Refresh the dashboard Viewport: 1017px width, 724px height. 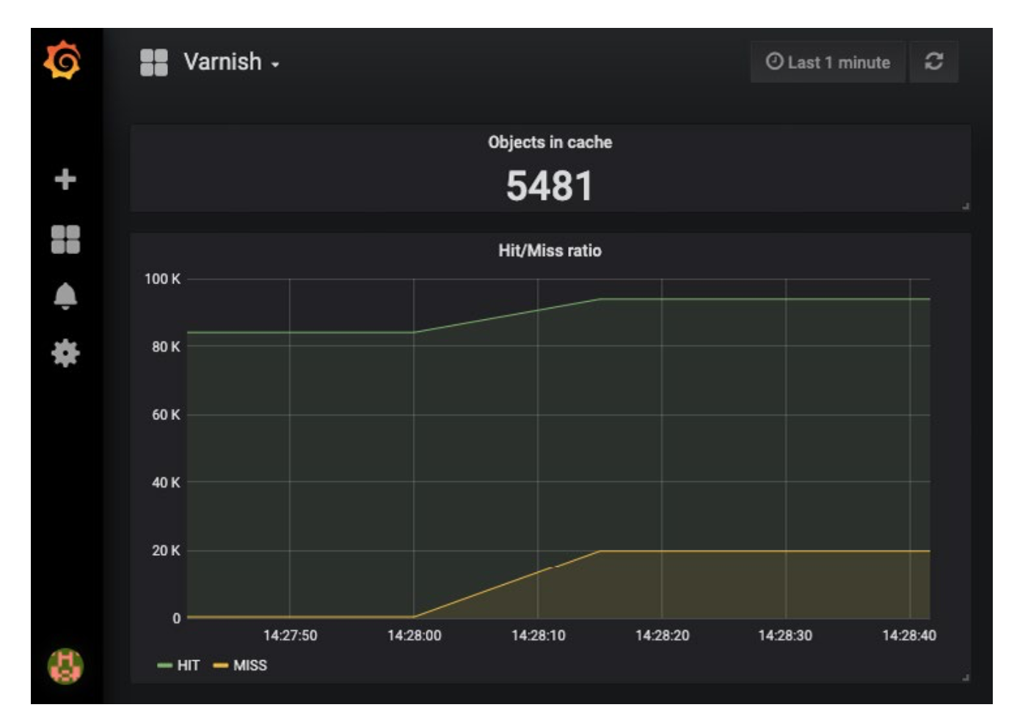(x=933, y=62)
